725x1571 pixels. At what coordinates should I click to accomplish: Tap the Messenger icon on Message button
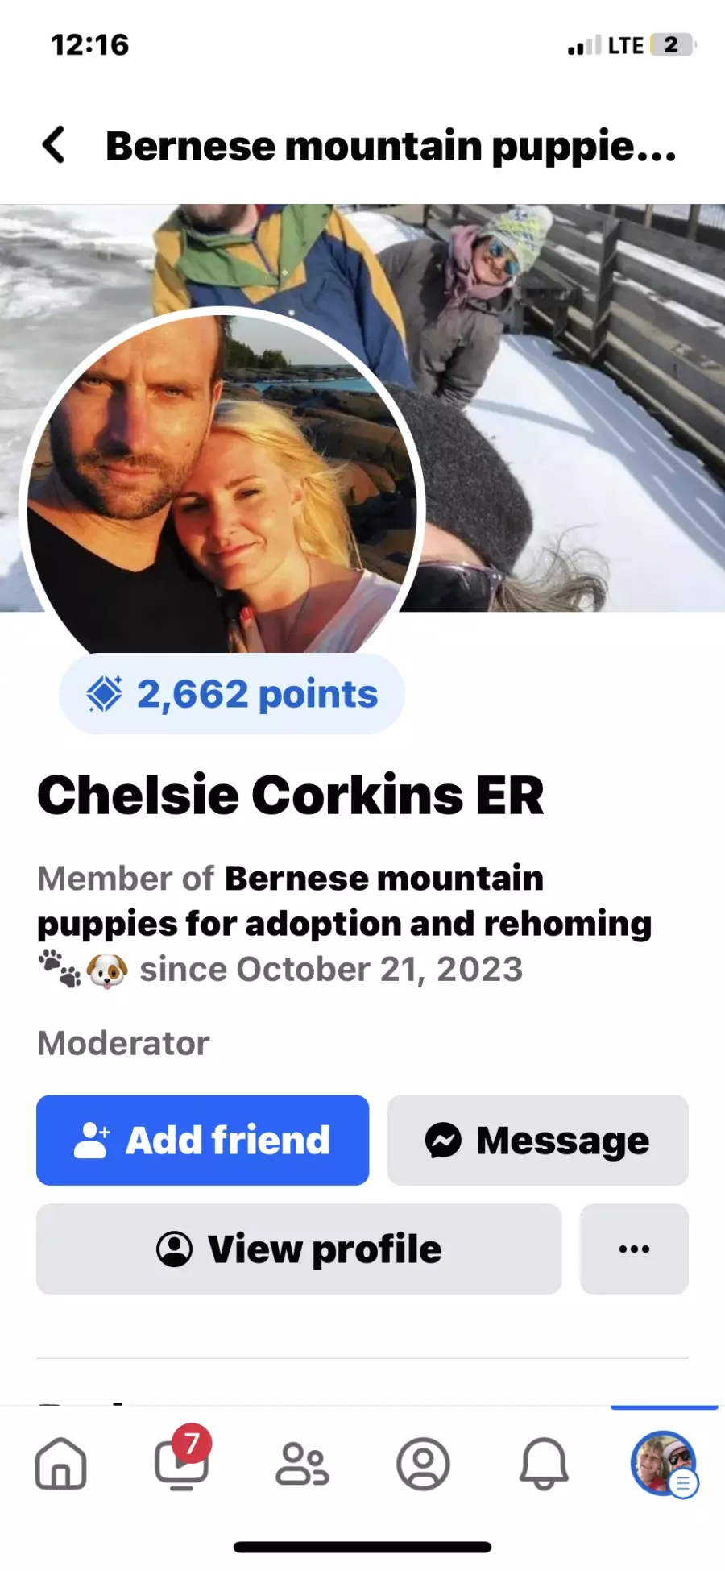(443, 1140)
